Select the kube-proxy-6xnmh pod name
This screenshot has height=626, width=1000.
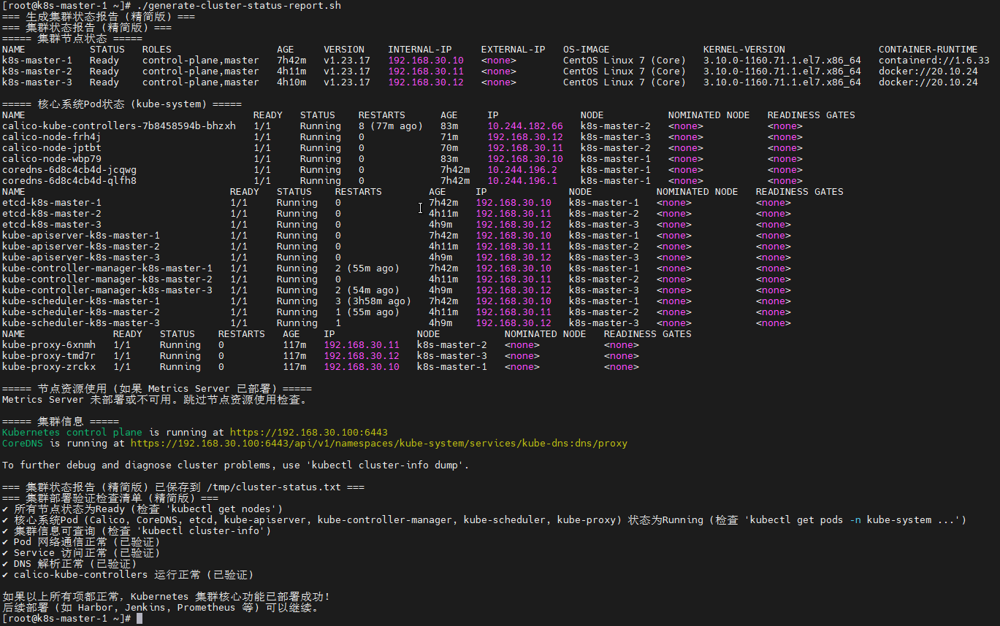coord(49,345)
